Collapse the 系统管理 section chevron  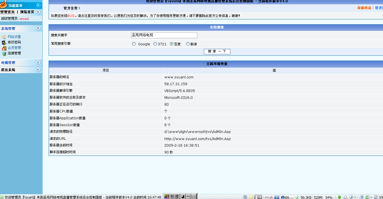tap(38, 28)
